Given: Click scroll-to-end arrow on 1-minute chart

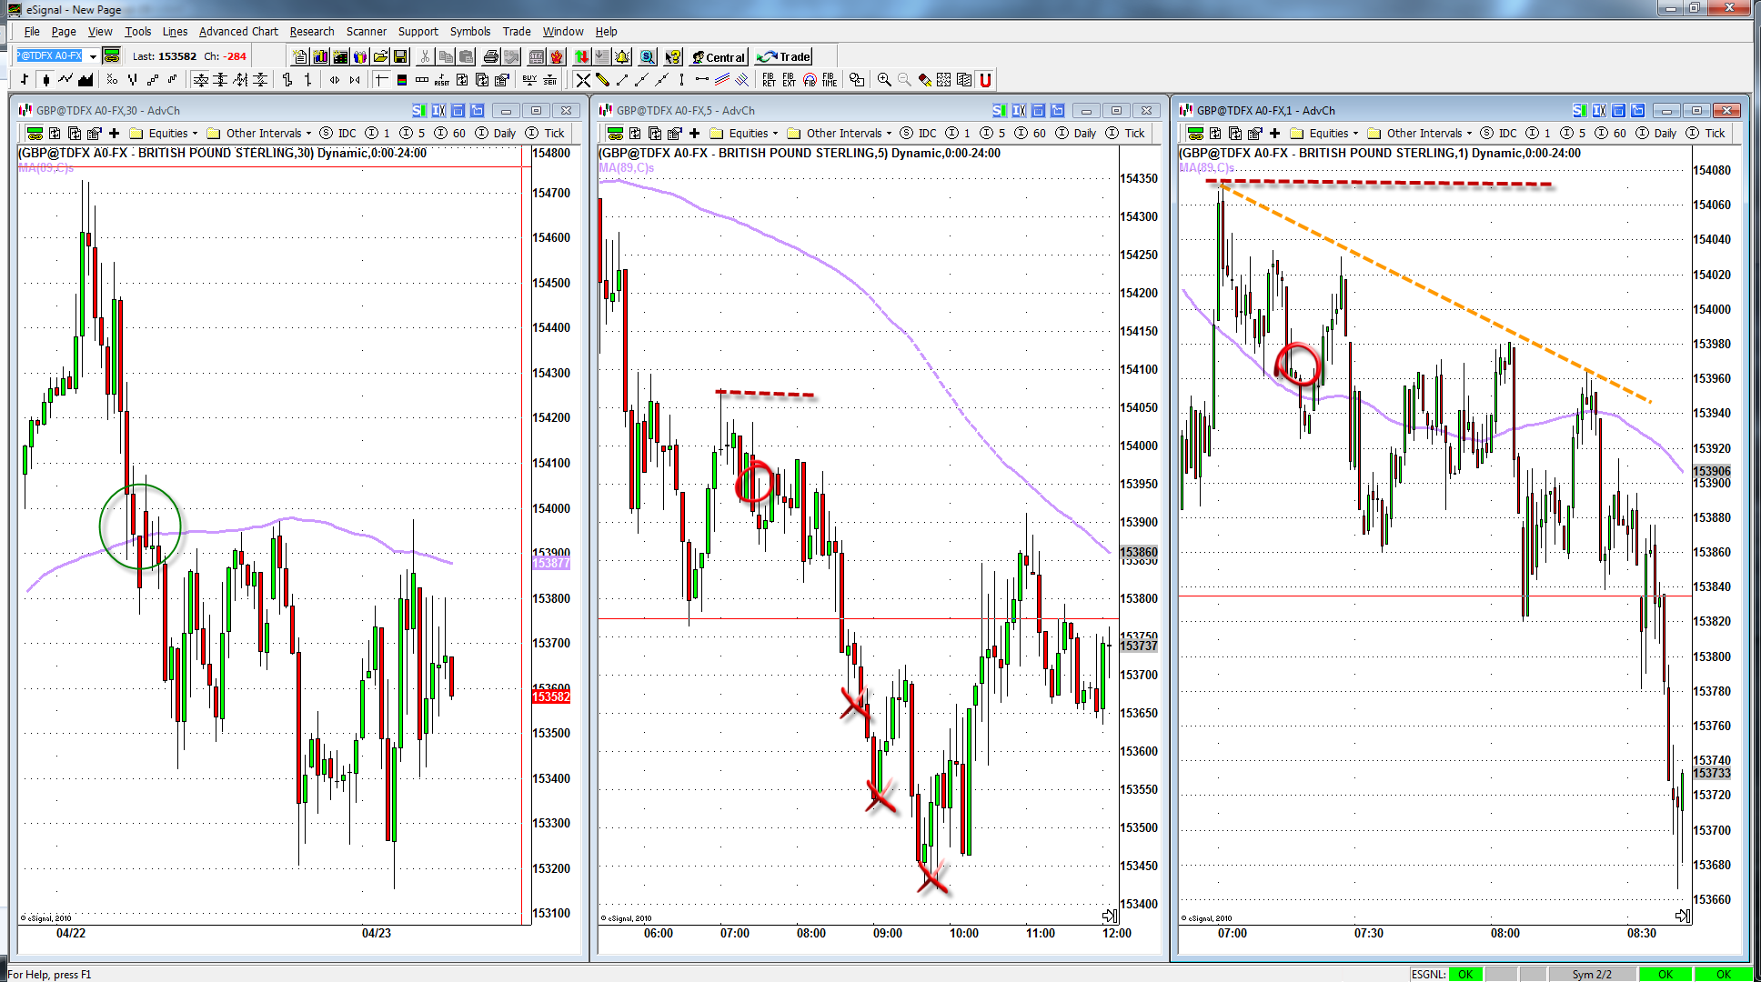Looking at the screenshot, I should click(1682, 916).
